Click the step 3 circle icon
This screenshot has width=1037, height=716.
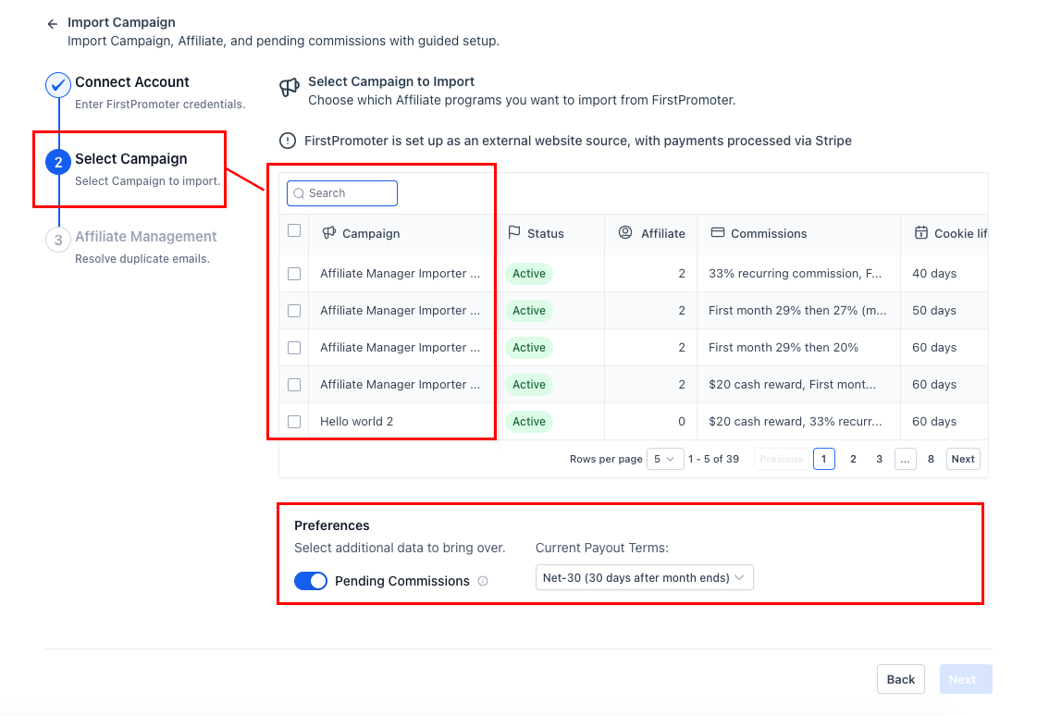tap(58, 240)
